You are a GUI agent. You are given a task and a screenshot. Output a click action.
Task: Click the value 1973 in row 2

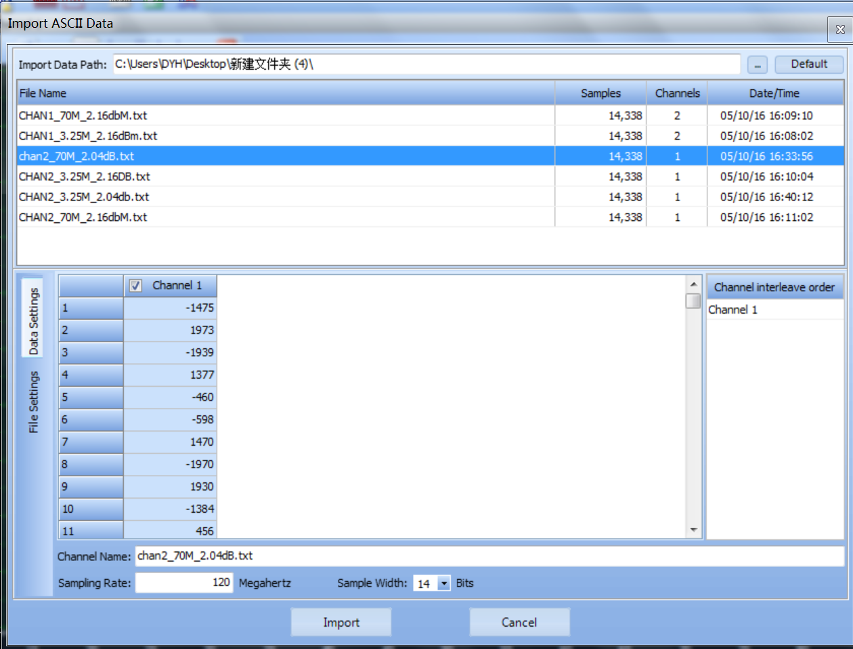tap(171, 331)
